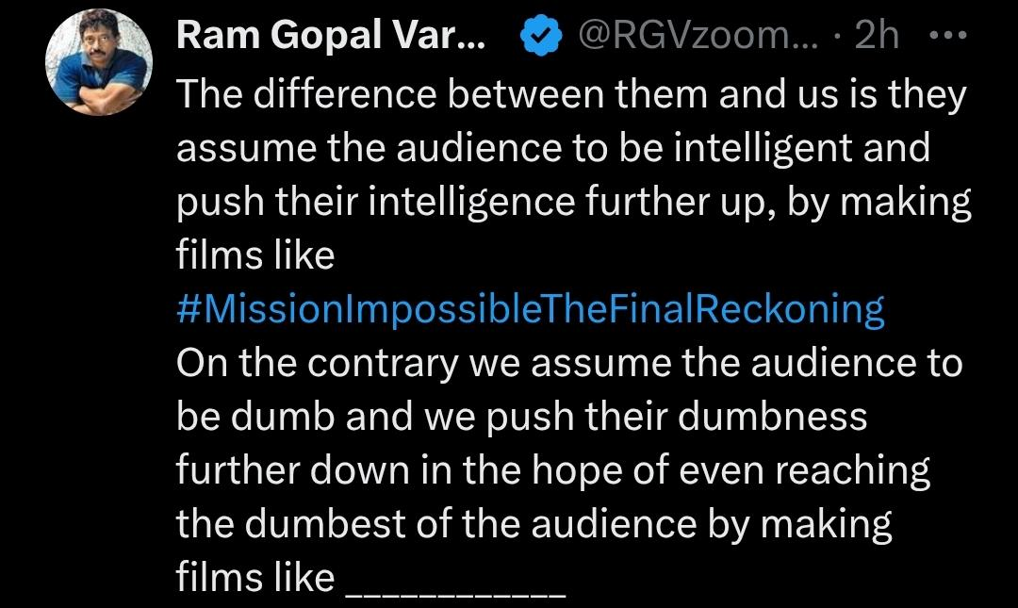This screenshot has width=1018, height=608.
Task: Click the line "assume the audience to be intelligent"
Action: point(553,148)
